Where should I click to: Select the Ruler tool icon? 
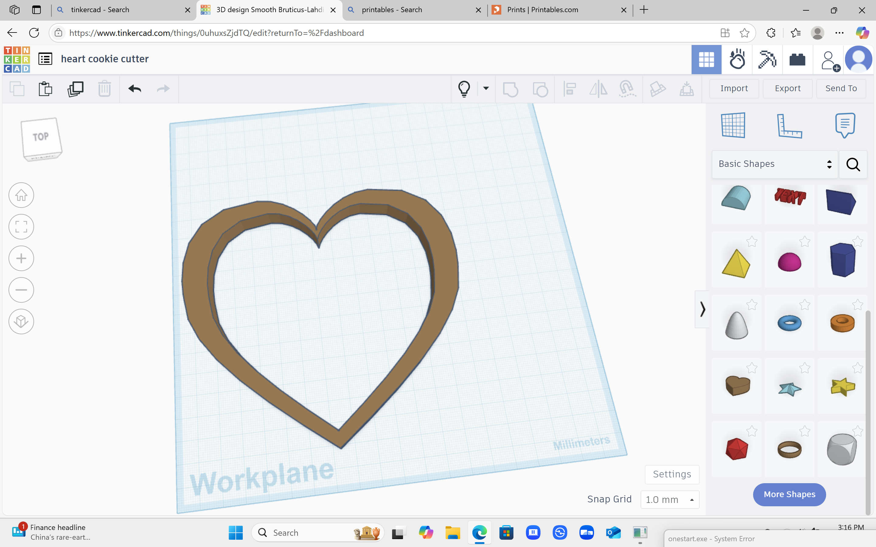pos(789,125)
